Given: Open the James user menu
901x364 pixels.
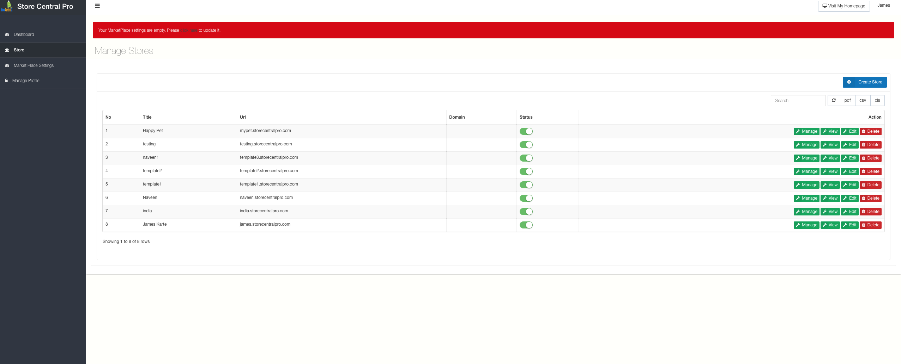Looking at the screenshot, I should tap(883, 5).
